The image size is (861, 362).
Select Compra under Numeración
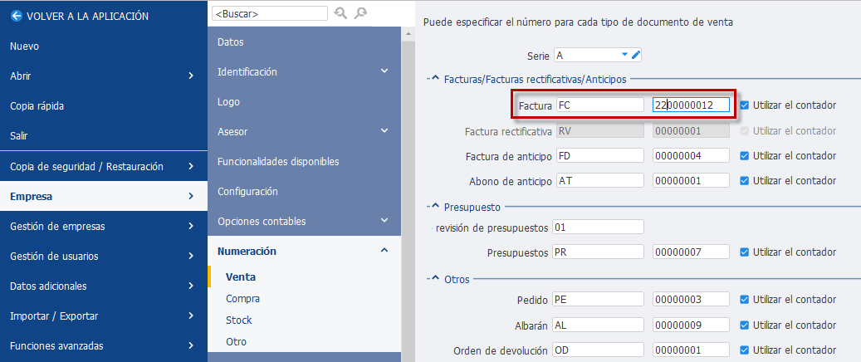tap(242, 299)
